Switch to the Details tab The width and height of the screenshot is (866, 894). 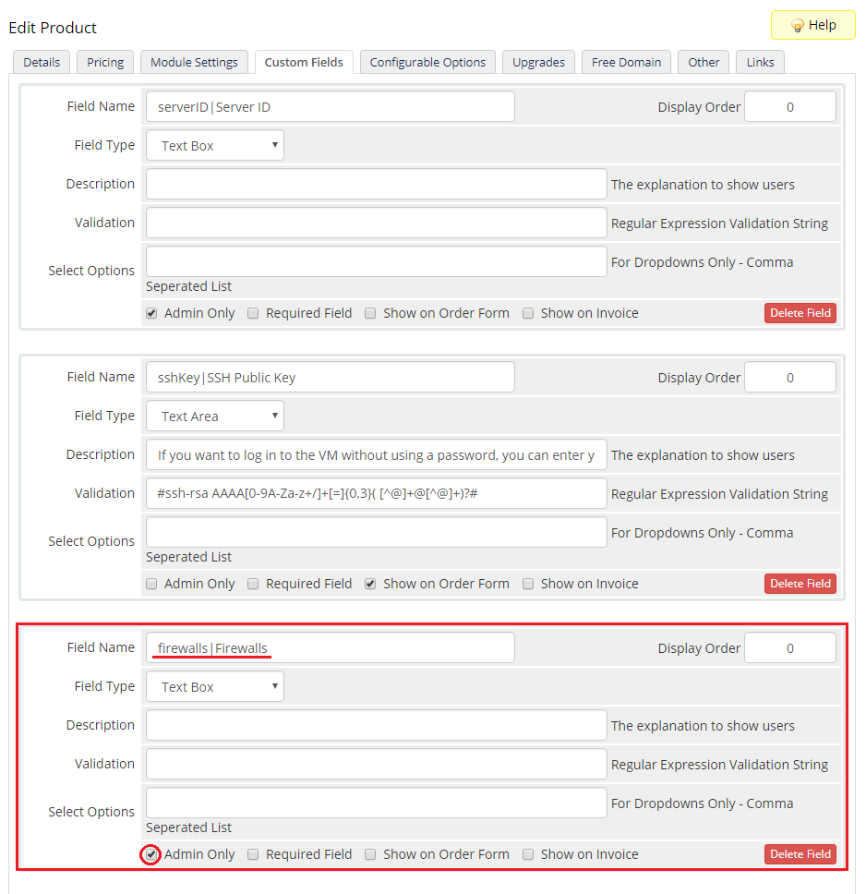click(42, 62)
